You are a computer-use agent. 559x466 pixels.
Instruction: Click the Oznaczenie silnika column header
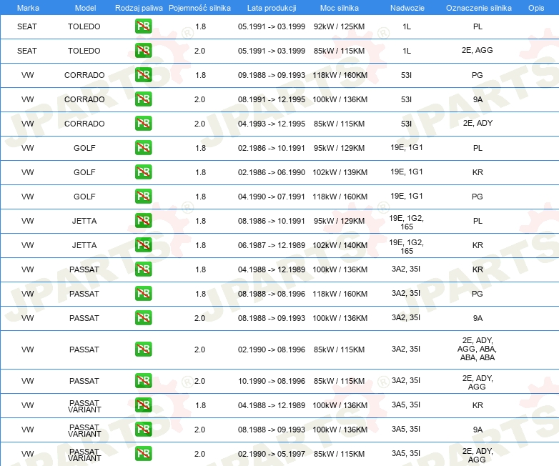tap(479, 8)
